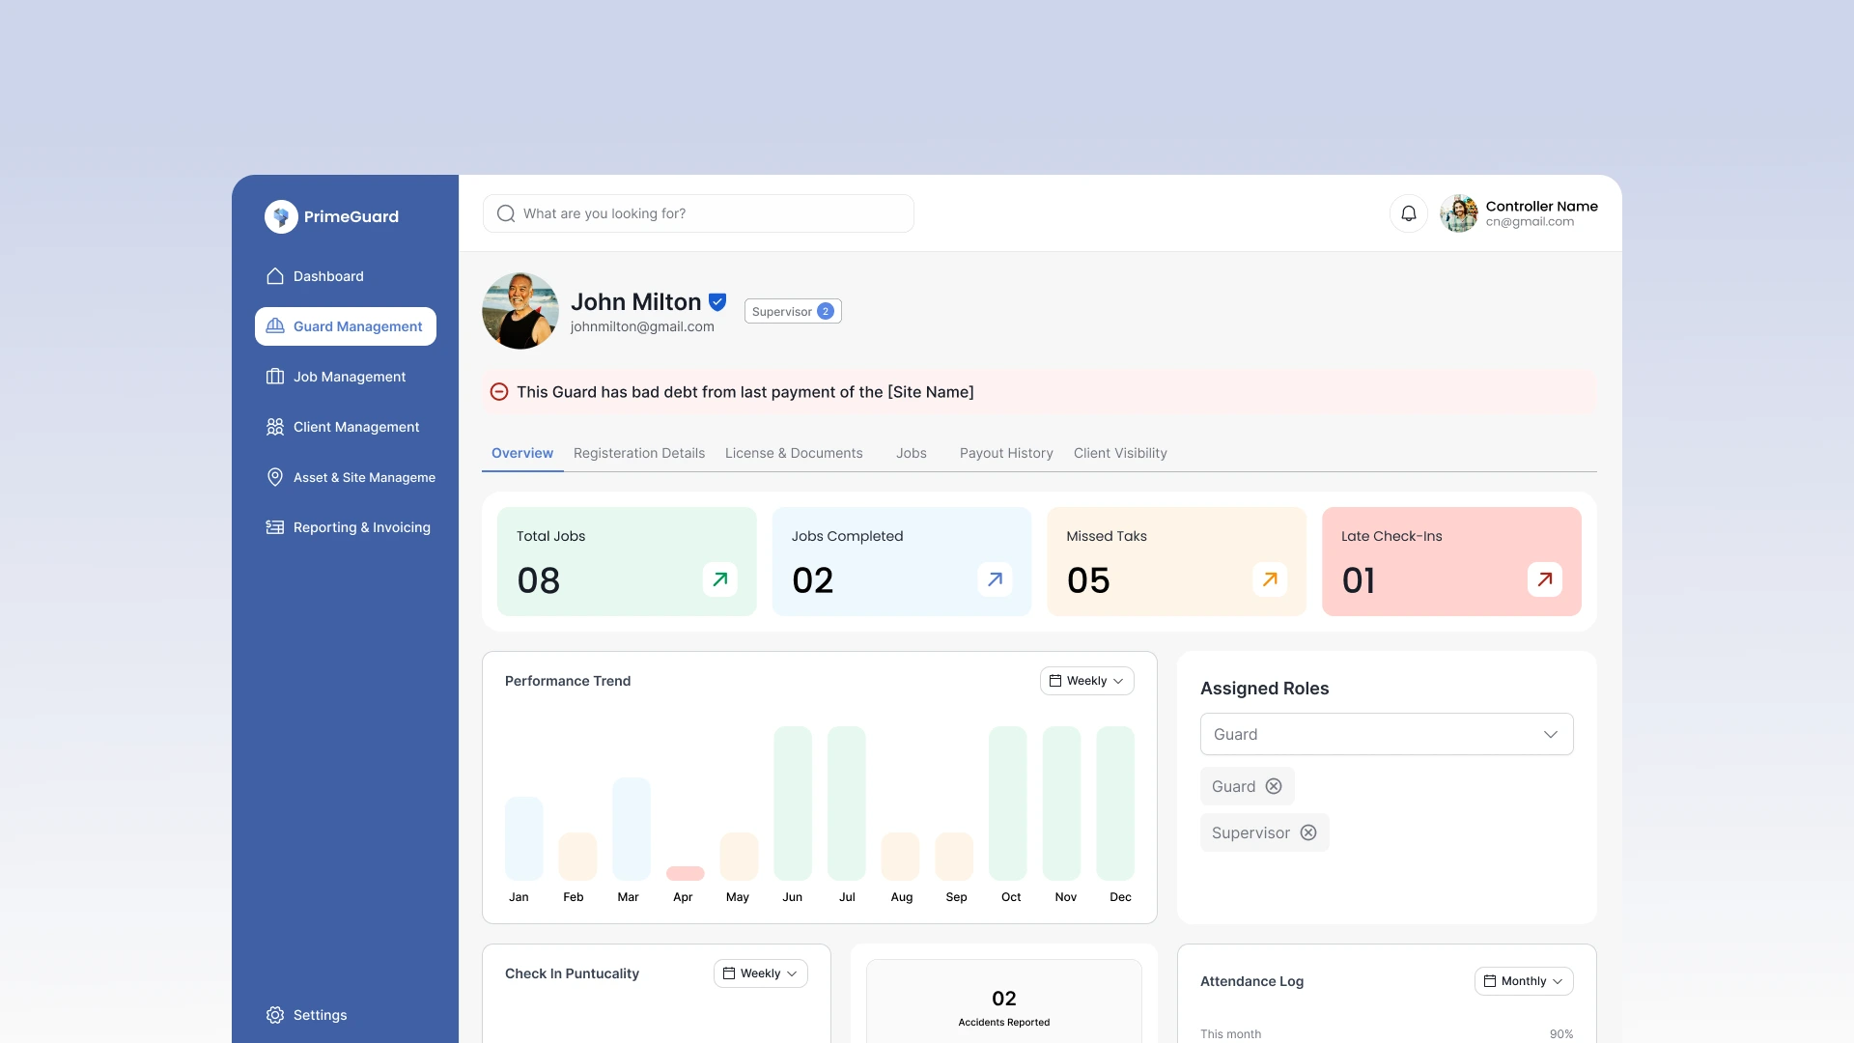Click the Jun bar in Performance Trend

coord(793,803)
